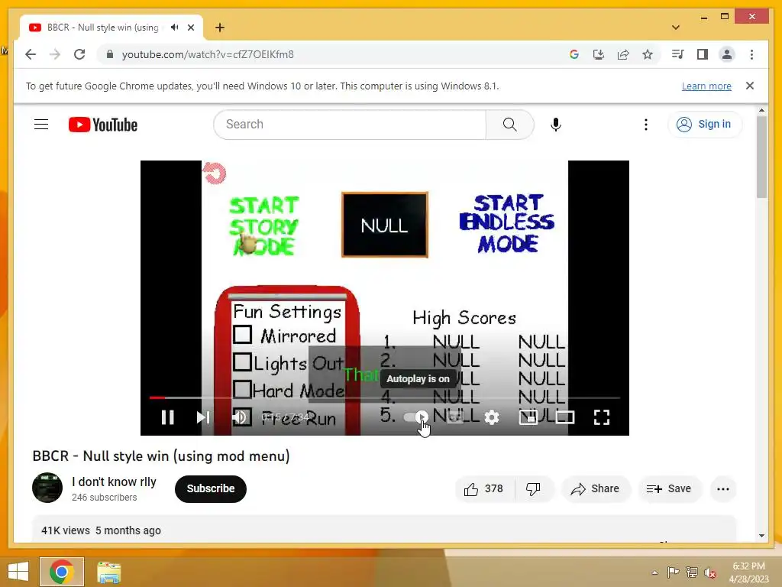Skip to the next video
The width and height of the screenshot is (782, 587).
203,417
